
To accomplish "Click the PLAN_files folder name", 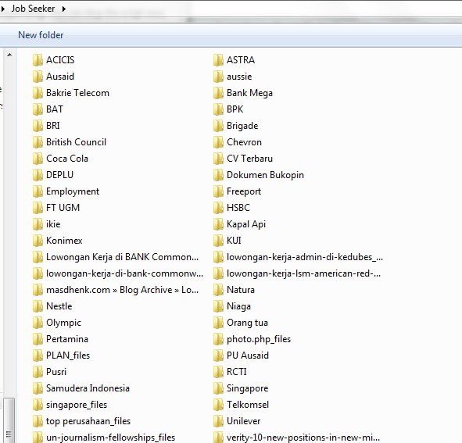I will pyautogui.click(x=68, y=355).
